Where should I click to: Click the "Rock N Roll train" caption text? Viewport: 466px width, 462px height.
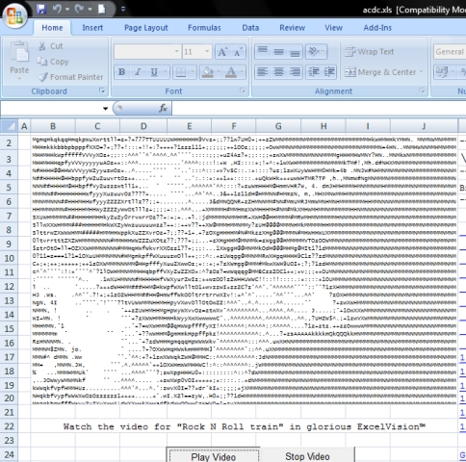230,426
